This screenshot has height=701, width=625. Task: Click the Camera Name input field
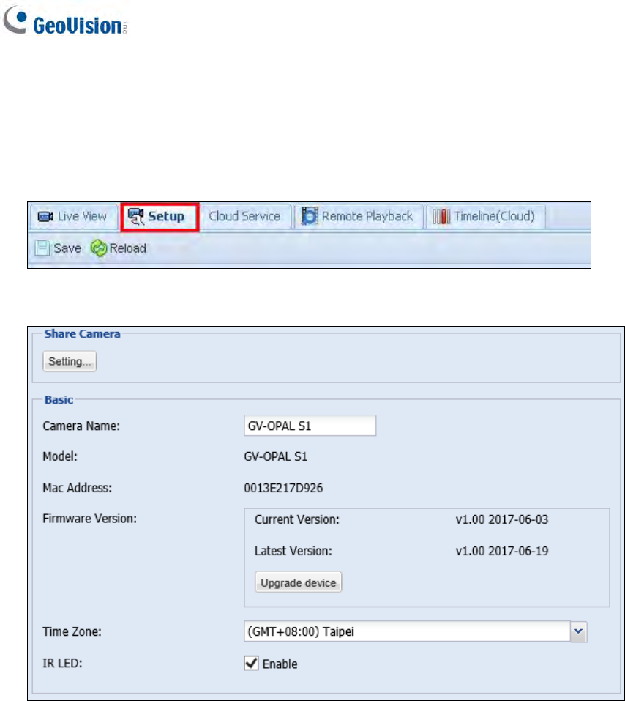click(310, 426)
